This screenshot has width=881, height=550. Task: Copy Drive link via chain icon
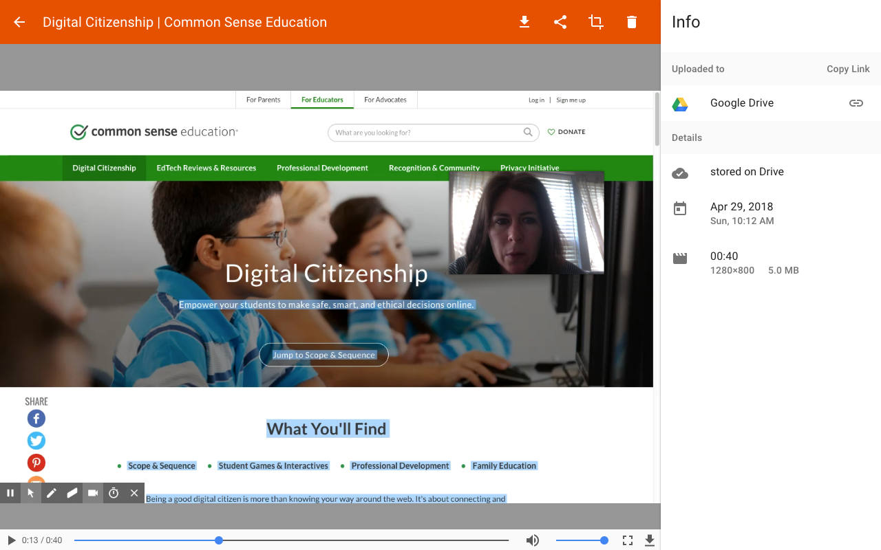[856, 103]
